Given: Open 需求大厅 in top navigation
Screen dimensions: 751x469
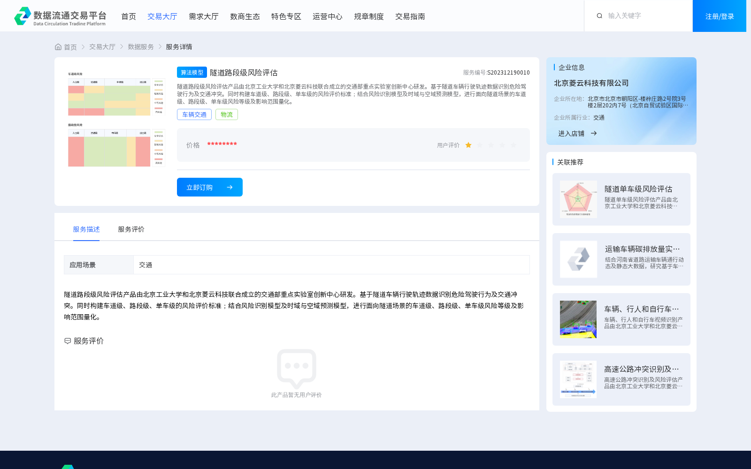Looking at the screenshot, I should (204, 16).
